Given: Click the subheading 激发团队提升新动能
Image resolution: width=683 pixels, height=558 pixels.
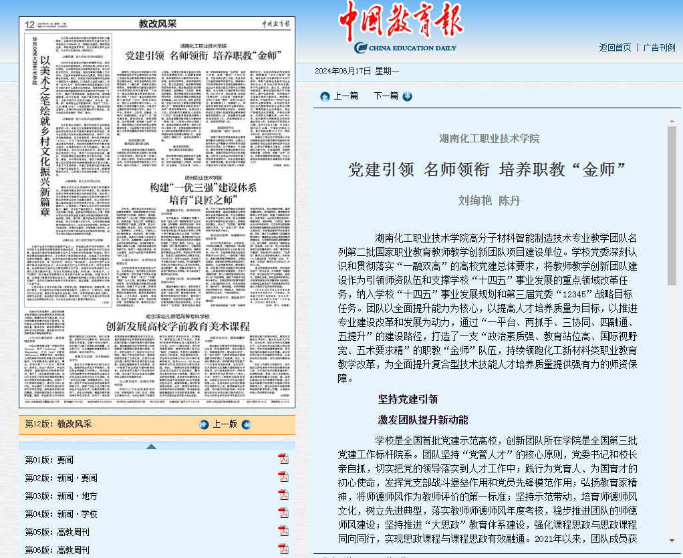Looking at the screenshot, I should coord(423,420).
